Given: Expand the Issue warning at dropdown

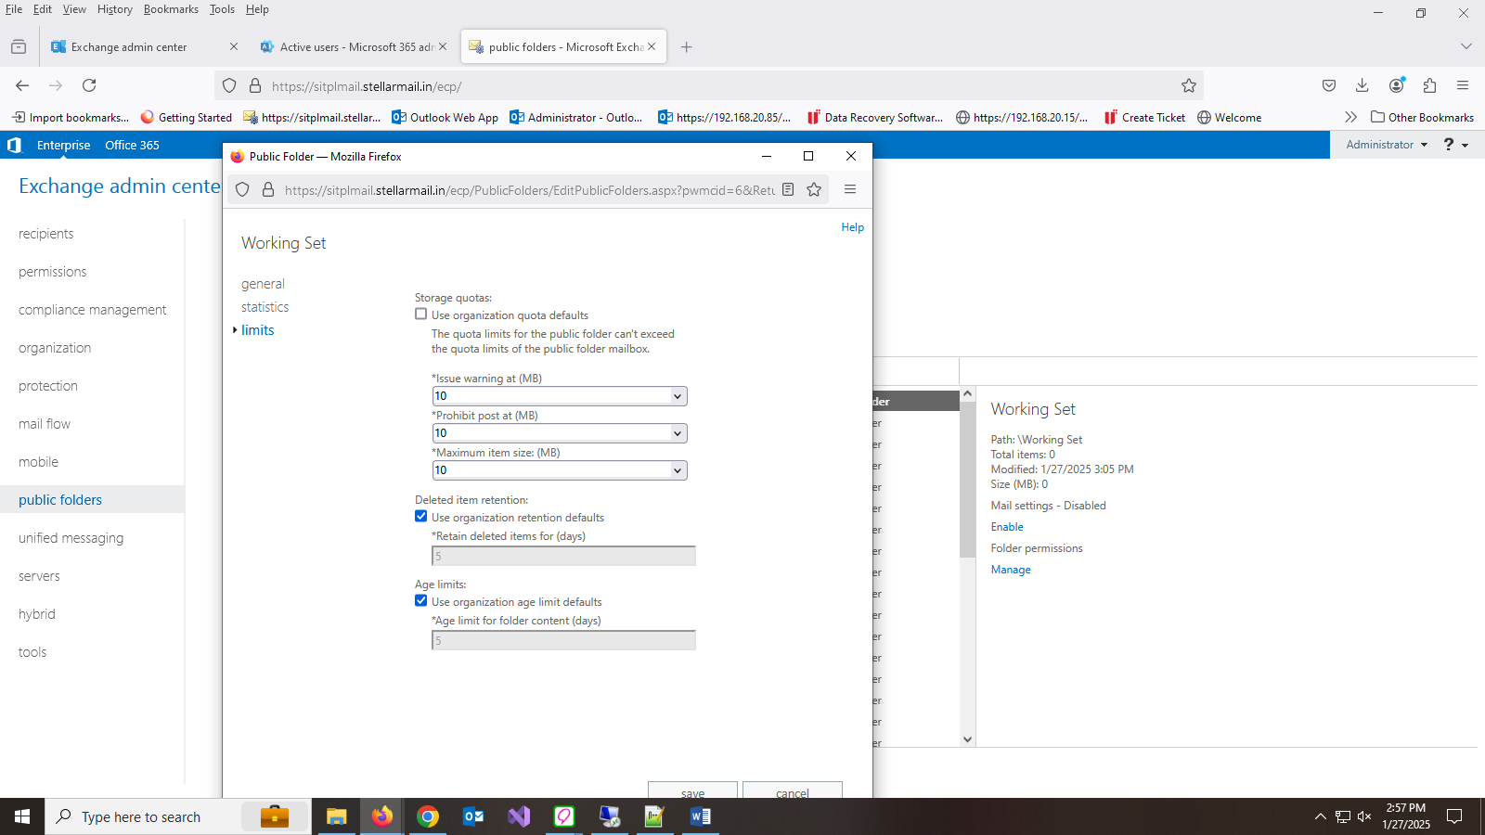Looking at the screenshot, I should (678, 396).
